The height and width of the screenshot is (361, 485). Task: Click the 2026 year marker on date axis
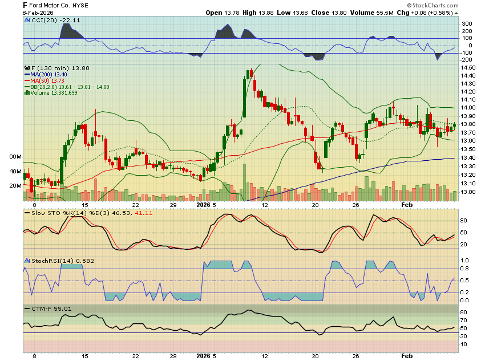point(203,204)
